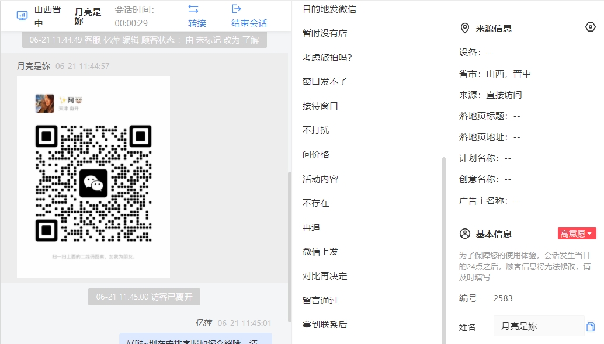
Task: Select quick reply 不打扰
Action: tap(316, 130)
